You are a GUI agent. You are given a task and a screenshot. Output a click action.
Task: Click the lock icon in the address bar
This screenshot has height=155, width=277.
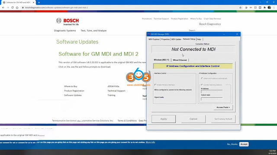[x=23, y=8]
